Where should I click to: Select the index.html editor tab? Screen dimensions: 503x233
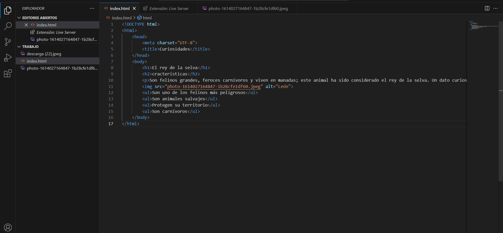119,8
